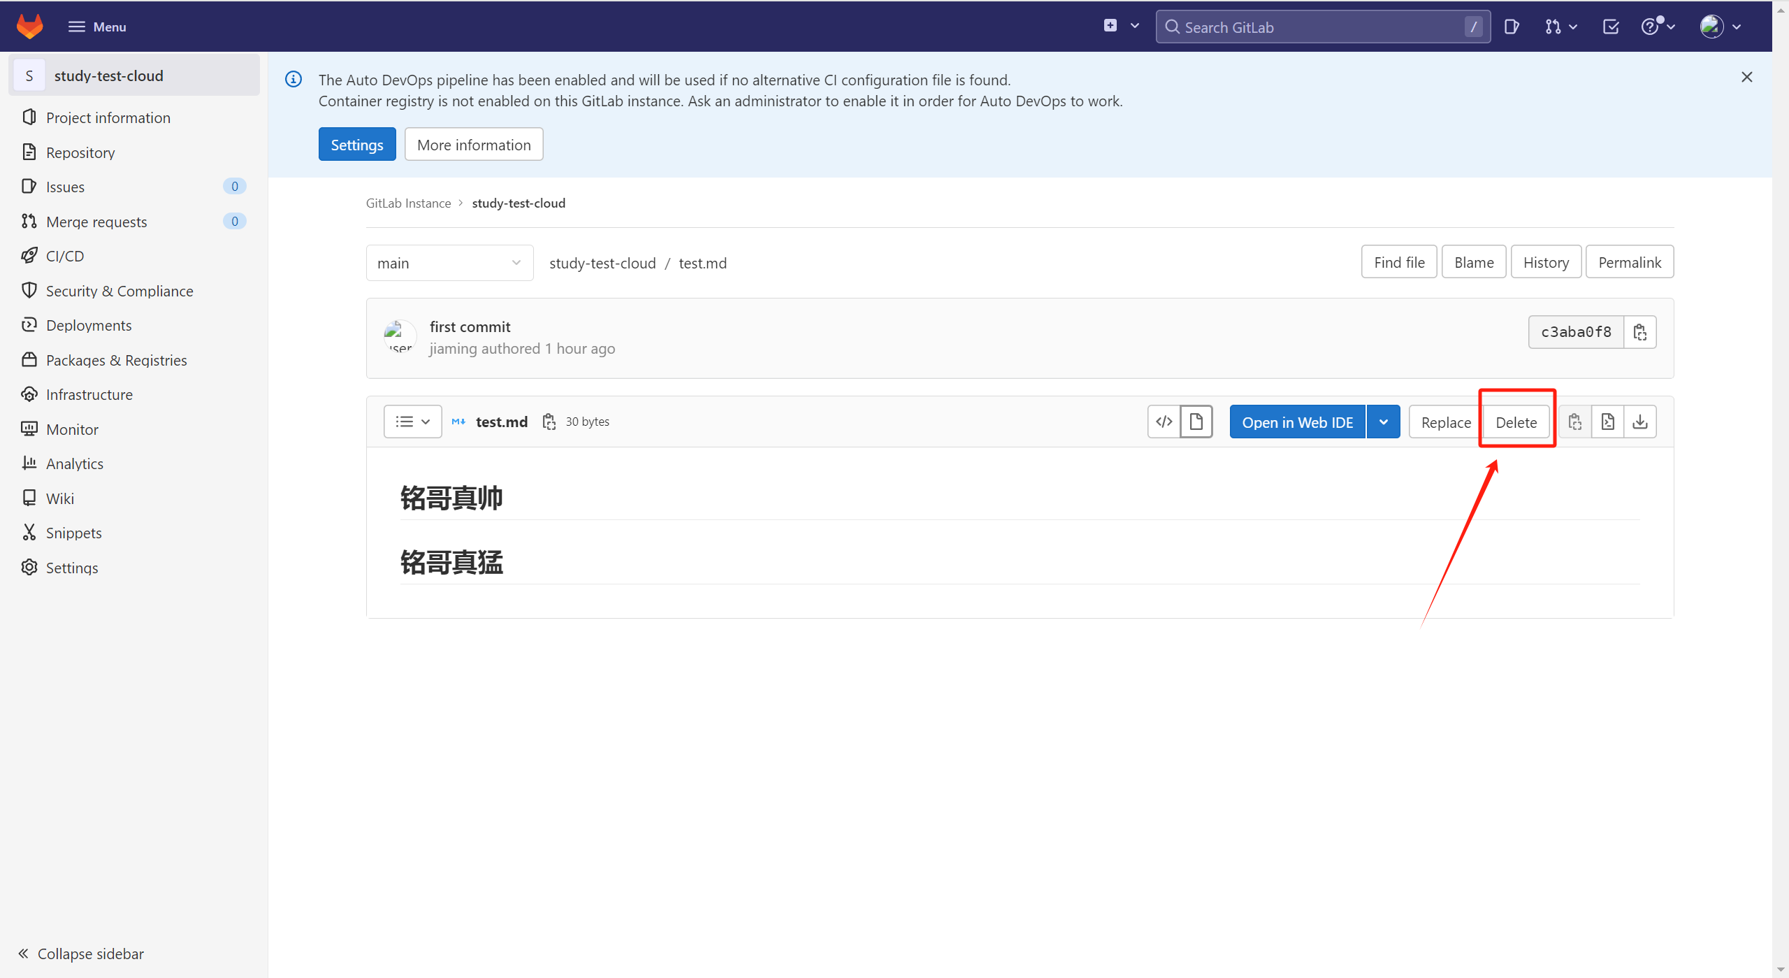Viewport: 1789px width, 978px height.
Task: Open the main branch dropdown
Action: coord(449,263)
